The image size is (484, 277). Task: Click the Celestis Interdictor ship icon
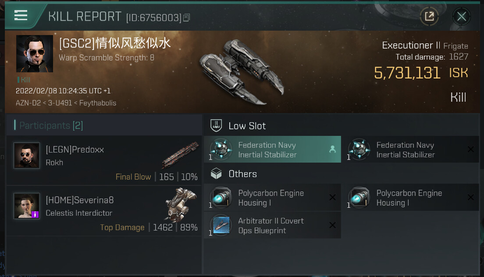181,205
